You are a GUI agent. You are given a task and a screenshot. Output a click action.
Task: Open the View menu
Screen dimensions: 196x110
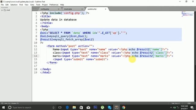(27, 5)
